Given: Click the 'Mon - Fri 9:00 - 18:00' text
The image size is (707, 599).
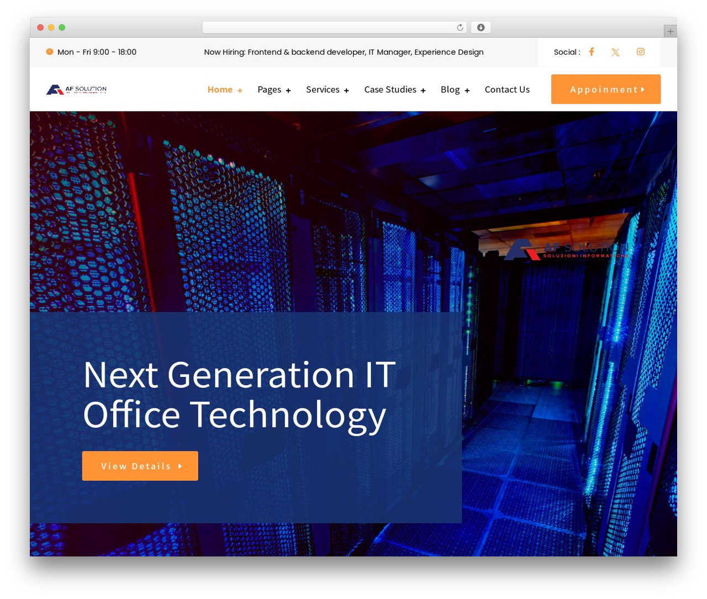Looking at the screenshot, I should (97, 52).
